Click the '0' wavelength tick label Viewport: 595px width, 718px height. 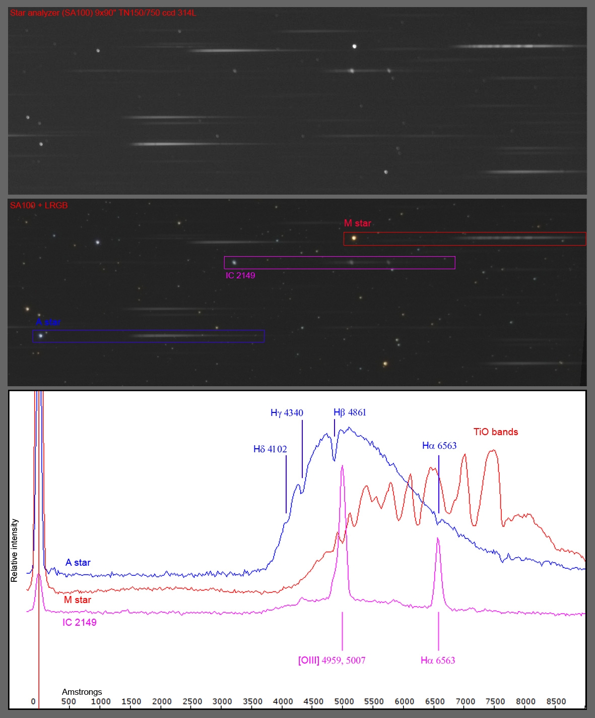click(33, 701)
